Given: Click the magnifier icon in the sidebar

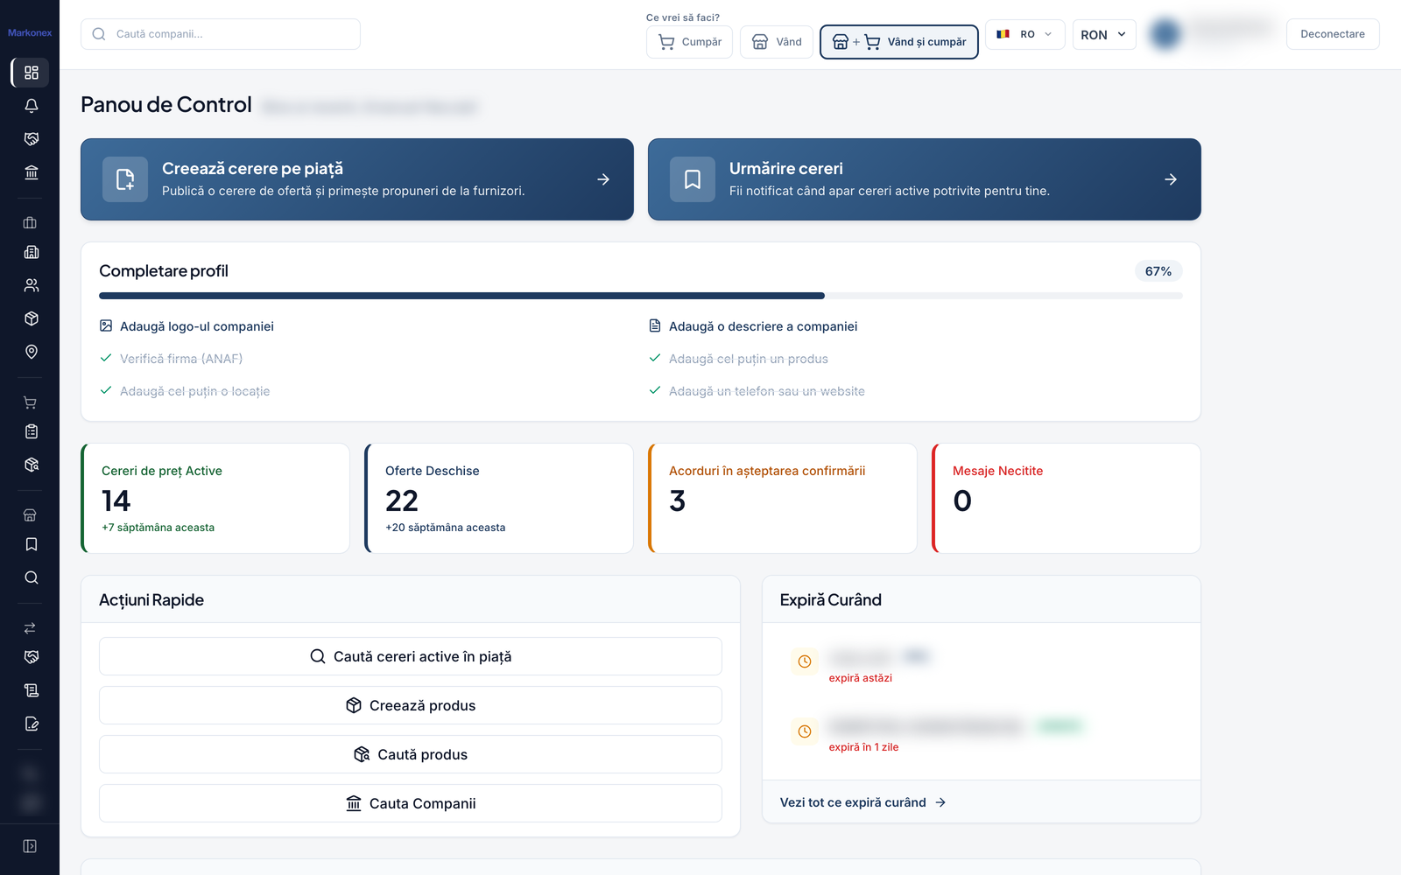Looking at the screenshot, I should click(31, 577).
